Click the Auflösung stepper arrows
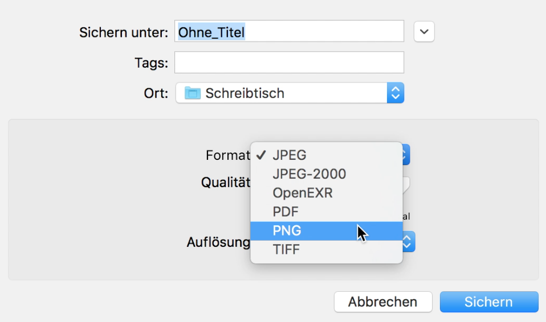The width and height of the screenshot is (546, 322). [409, 241]
